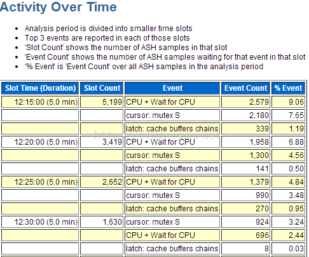This screenshot has width=309, height=257.
Task: Click event count value 1,958
Action: [259, 142]
